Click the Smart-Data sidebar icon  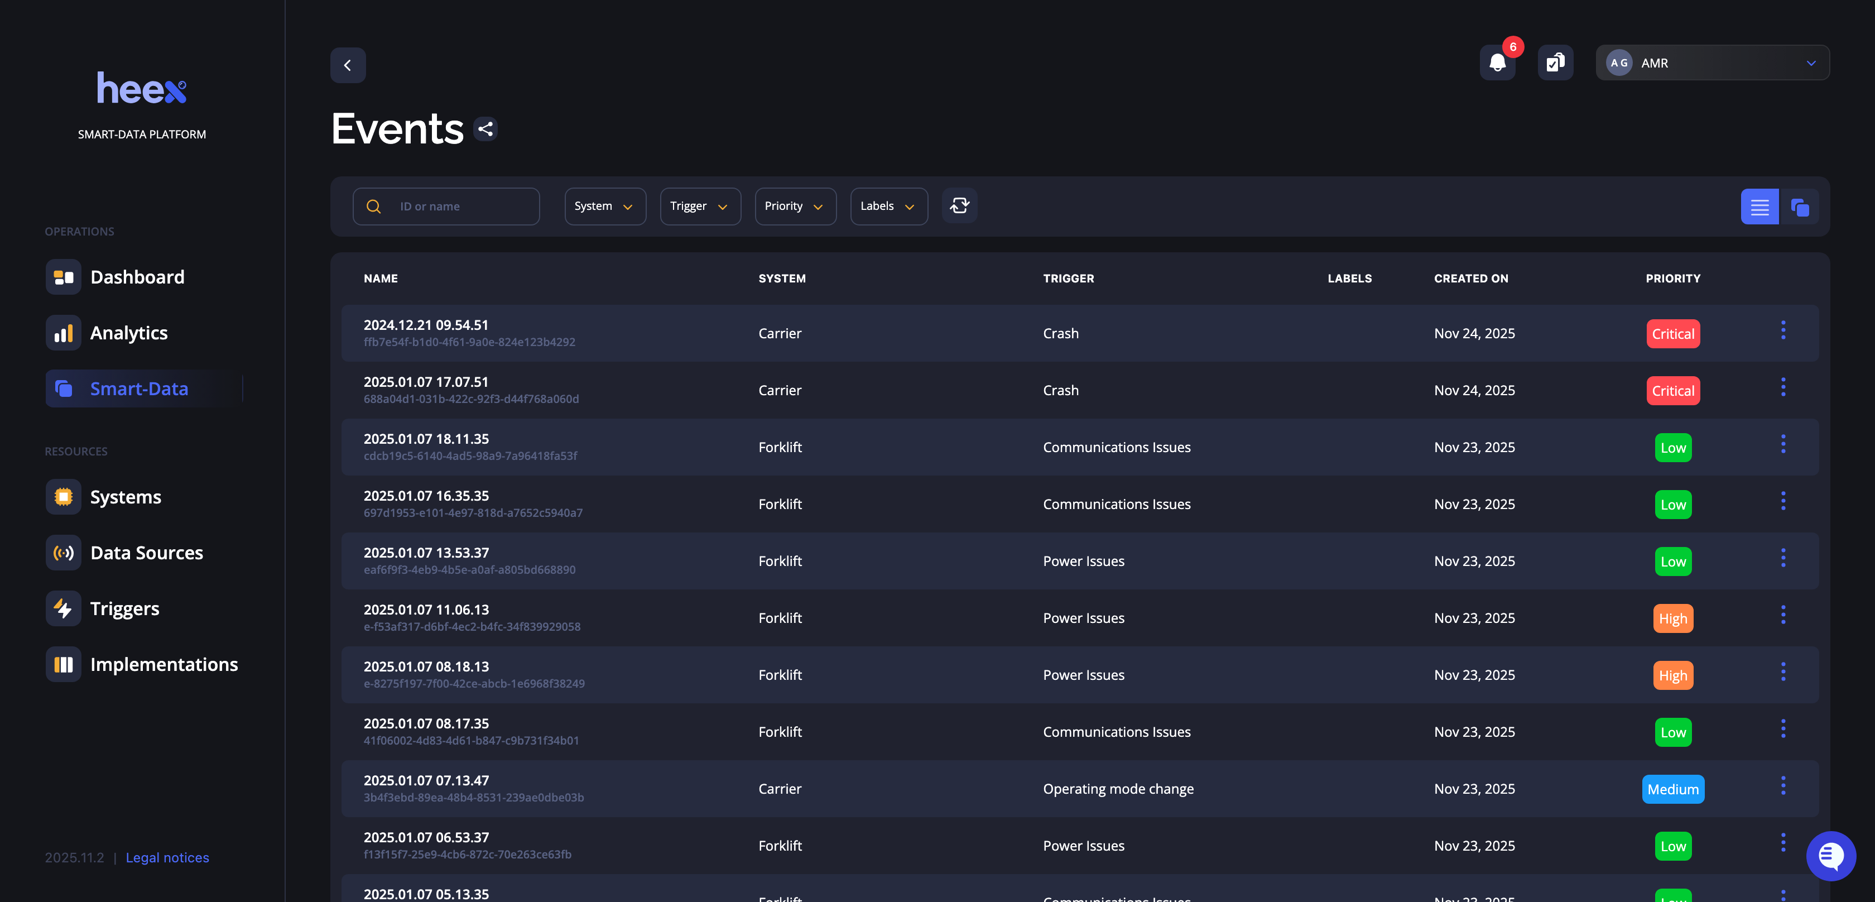(x=63, y=388)
